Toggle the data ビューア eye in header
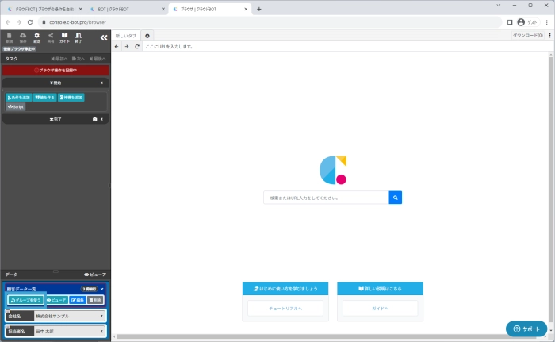 point(94,274)
